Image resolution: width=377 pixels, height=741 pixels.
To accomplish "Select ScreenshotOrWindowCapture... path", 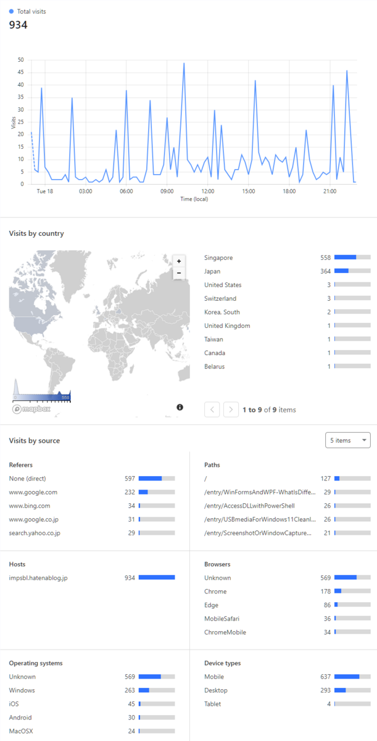I will click(x=288, y=533).
